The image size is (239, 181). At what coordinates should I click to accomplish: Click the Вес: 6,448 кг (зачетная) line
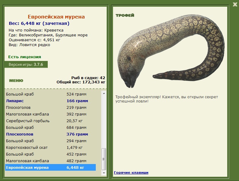pos(39,23)
